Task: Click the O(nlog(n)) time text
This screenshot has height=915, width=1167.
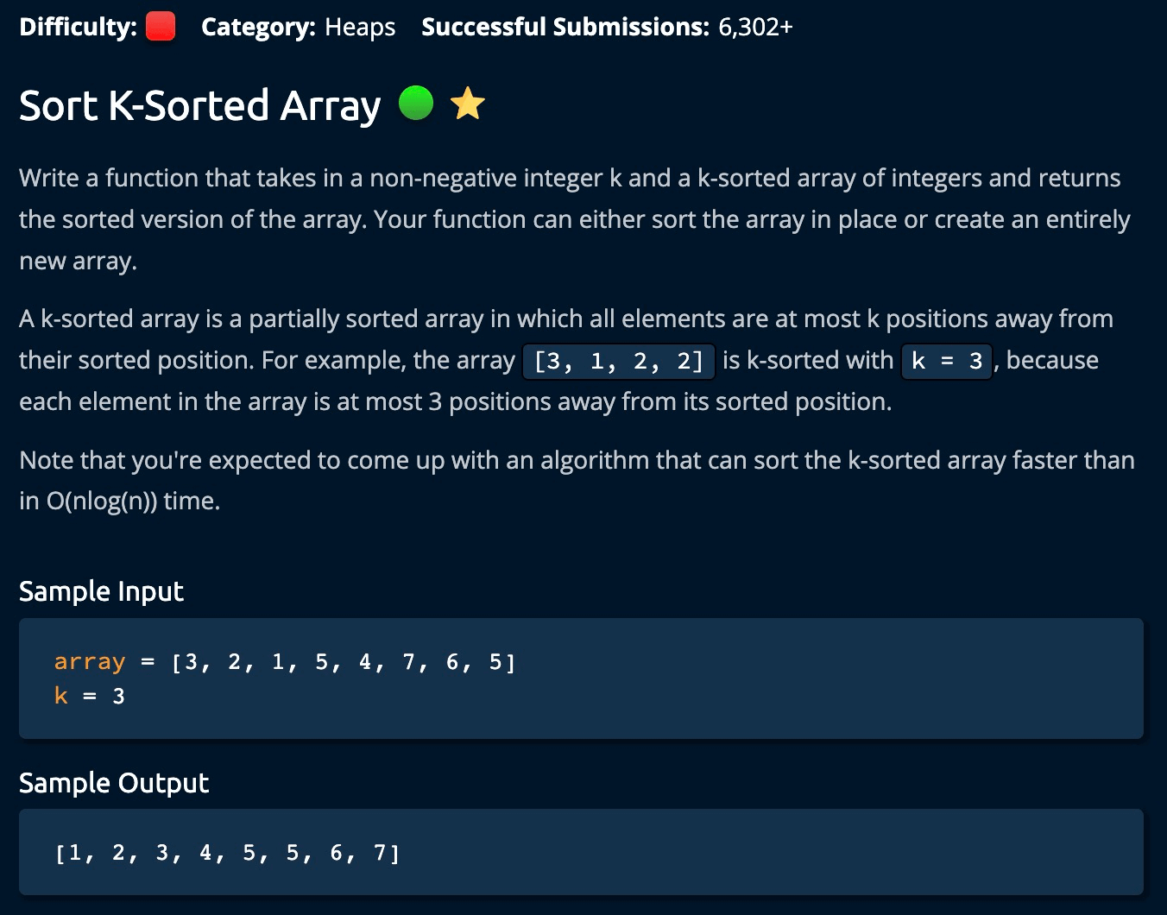Action: tap(119, 501)
